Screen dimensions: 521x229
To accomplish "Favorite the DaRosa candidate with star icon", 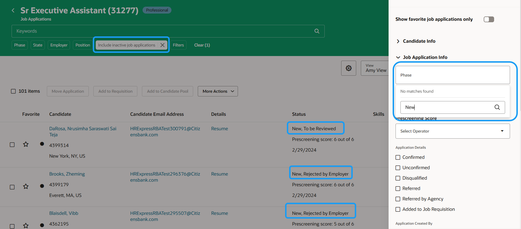I will coord(26,144).
